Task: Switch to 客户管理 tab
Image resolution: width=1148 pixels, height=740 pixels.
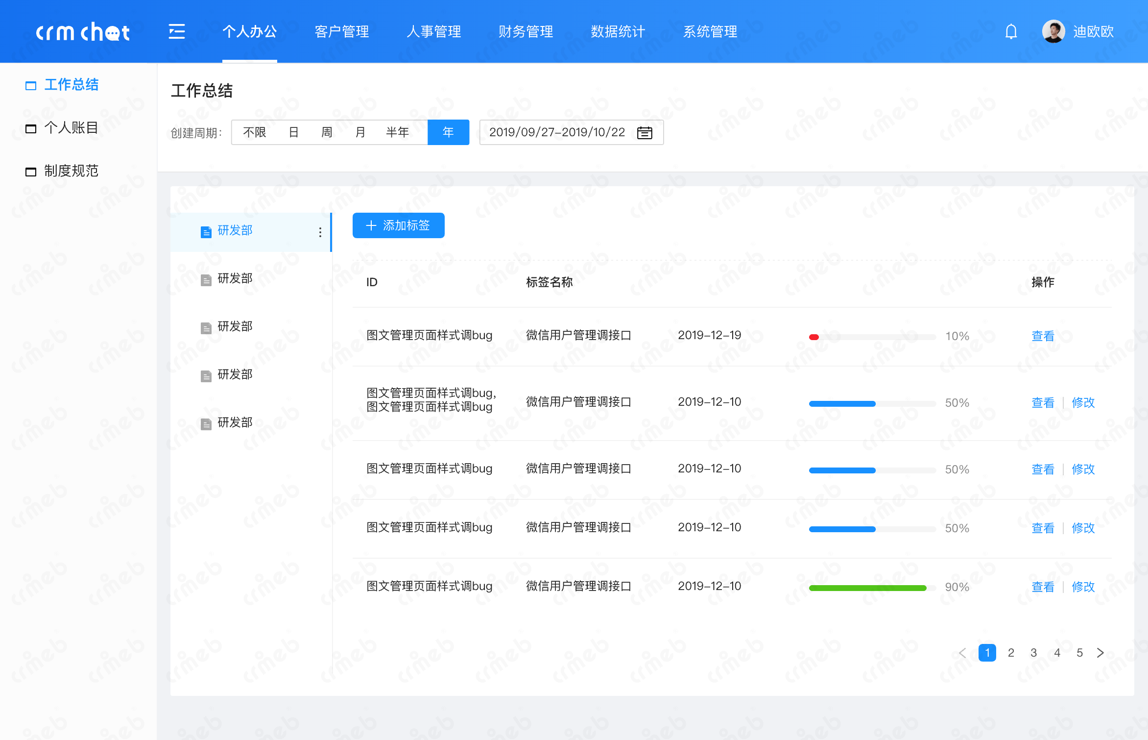Action: coord(341,32)
